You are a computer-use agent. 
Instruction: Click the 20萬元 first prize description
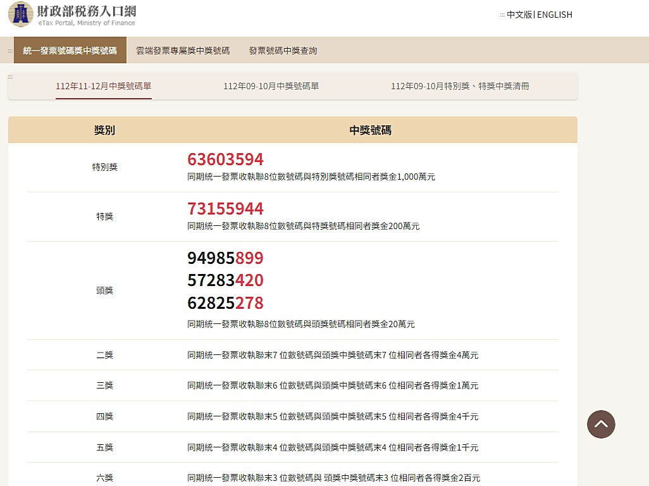tap(301, 324)
